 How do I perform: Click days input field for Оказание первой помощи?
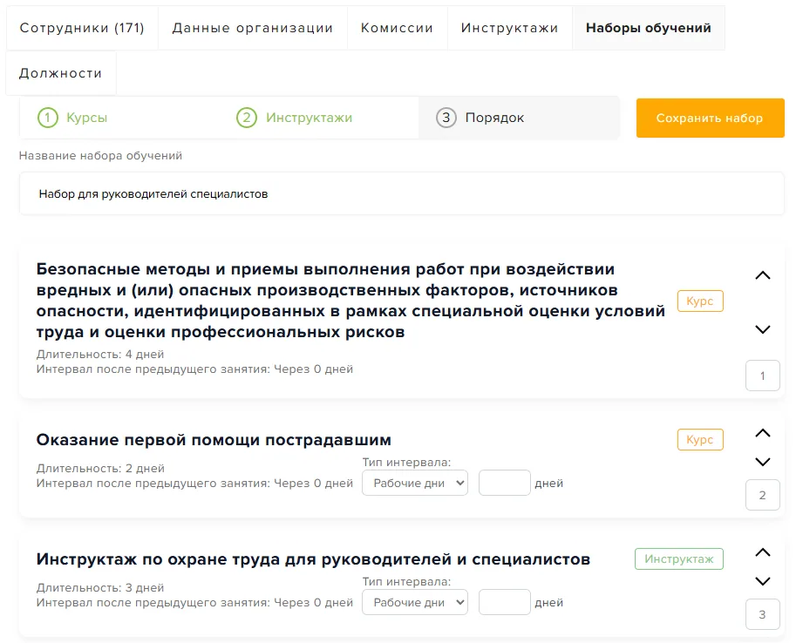(x=505, y=483)
